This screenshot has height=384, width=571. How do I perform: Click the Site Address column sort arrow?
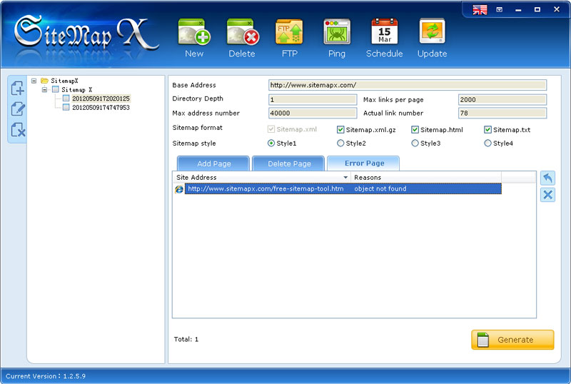point(345,178)
